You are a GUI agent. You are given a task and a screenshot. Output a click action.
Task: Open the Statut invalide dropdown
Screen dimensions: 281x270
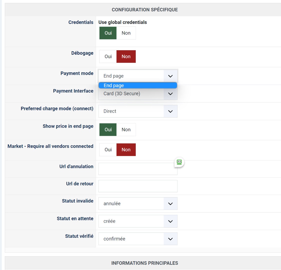point(138,204)
